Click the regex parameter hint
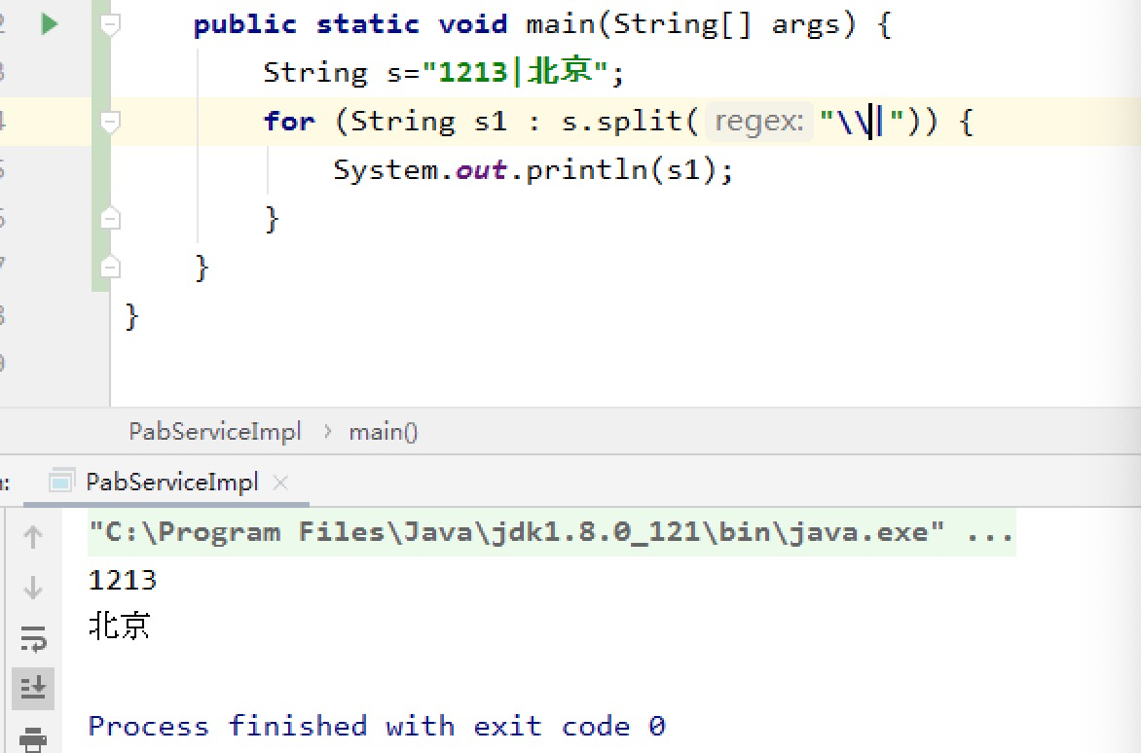This screenshot has height=753, width=1141. 759,121
